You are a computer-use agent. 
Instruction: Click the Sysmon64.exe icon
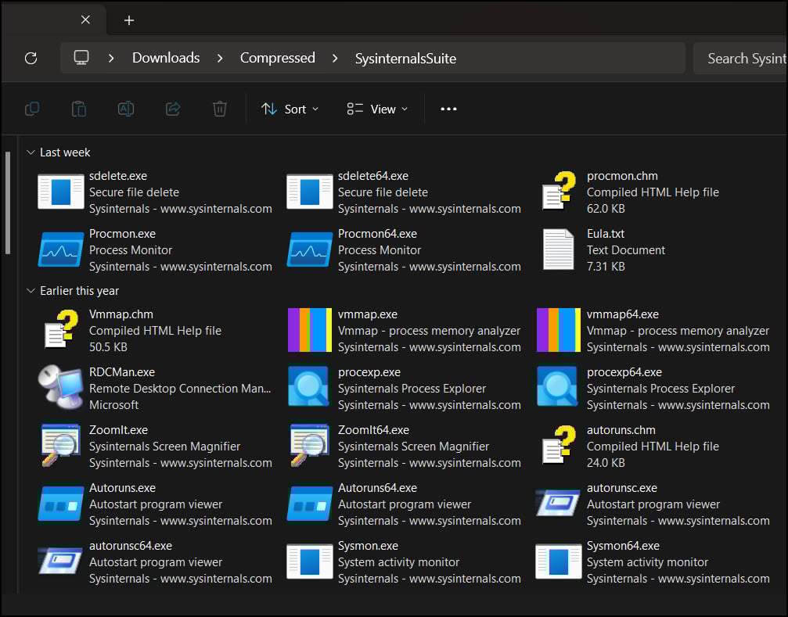point(559,561)
